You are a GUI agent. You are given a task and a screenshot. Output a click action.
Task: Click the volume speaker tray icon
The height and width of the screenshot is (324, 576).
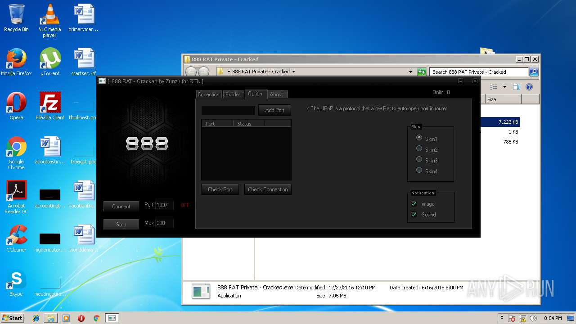point(534,318)
